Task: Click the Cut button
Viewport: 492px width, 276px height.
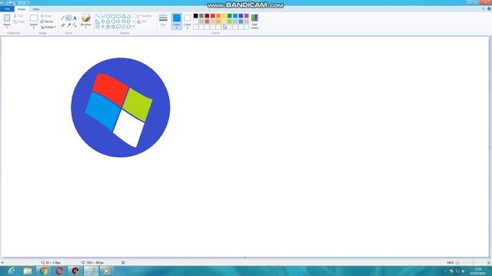Action: tap(18, 15)
